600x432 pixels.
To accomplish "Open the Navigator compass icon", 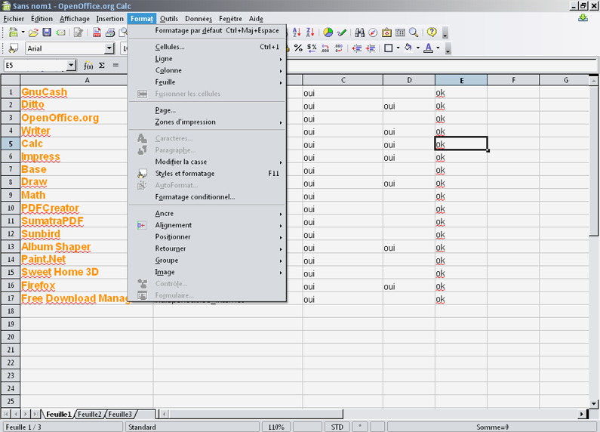I will point(373,32).
